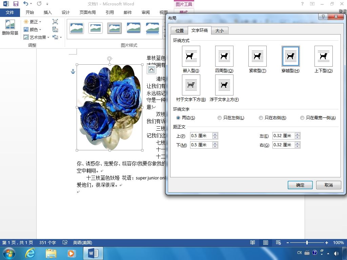
Task: Click the Undo arrow icon
Action: pyautogui.click(x=26, y=3)
